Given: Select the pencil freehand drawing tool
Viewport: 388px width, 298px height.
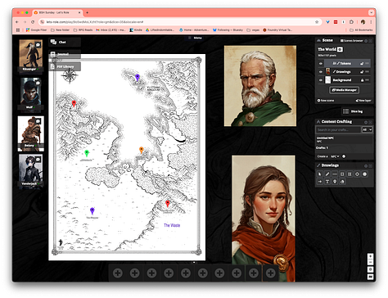Looking at the screenshot, I should coord(327,174).
